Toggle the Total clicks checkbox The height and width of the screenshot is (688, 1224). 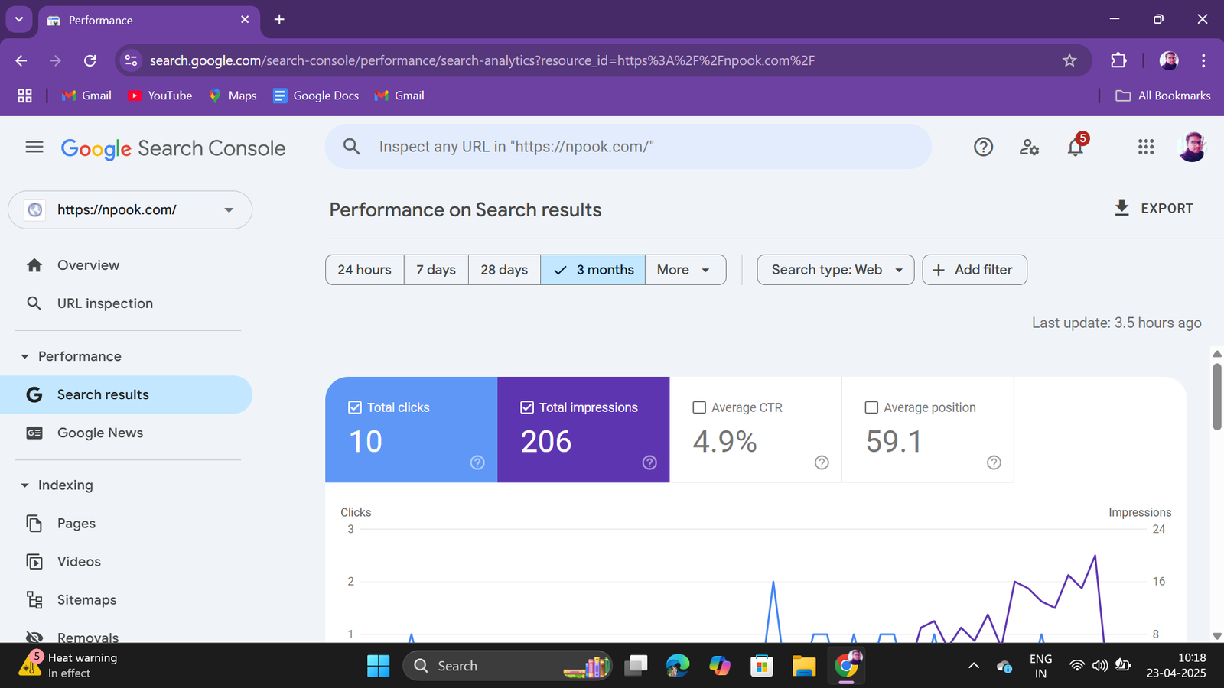point(355,407)
